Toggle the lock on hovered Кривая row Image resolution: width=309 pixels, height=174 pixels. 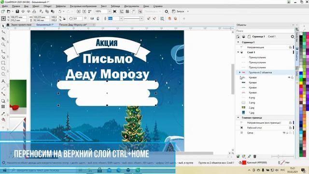point(292,77)
